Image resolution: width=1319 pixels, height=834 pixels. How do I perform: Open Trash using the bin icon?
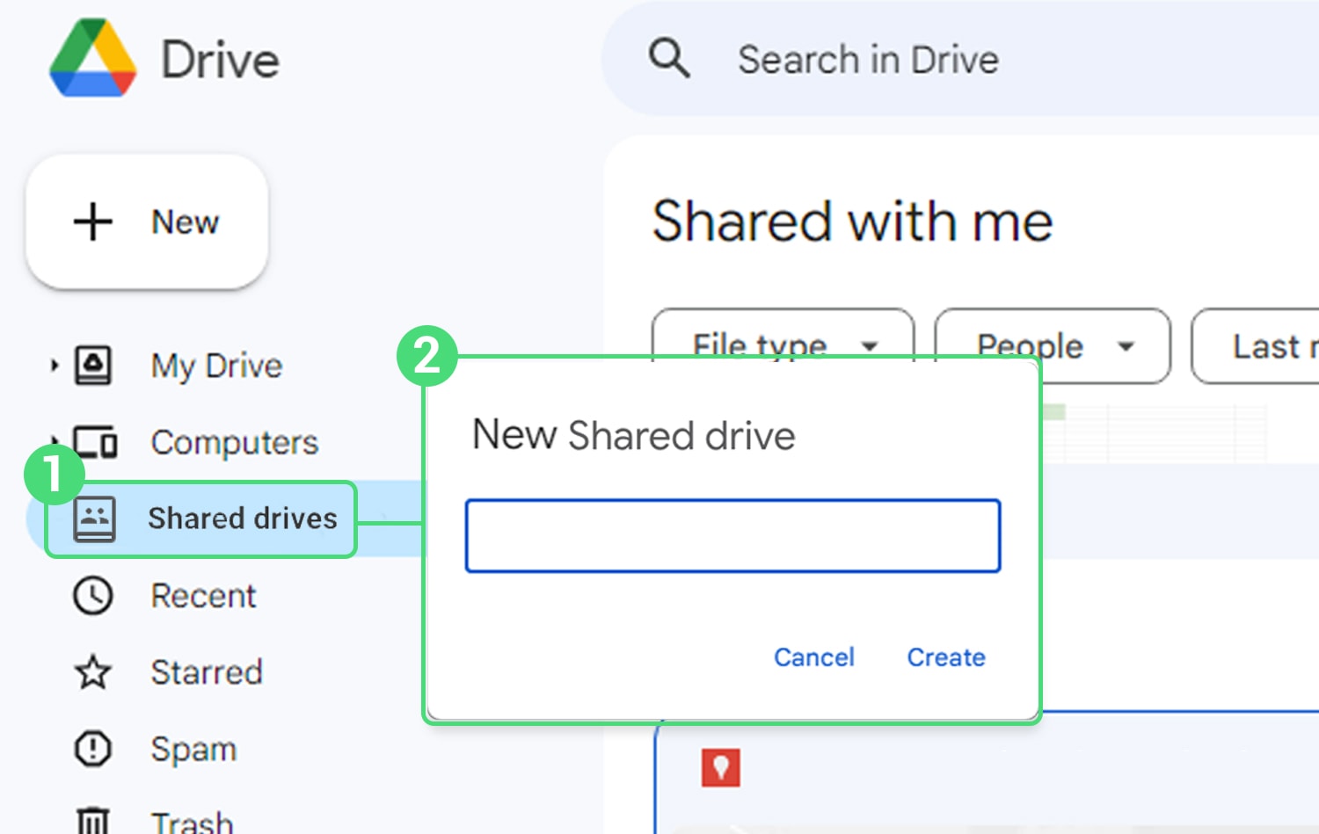(x=92, y=820)
